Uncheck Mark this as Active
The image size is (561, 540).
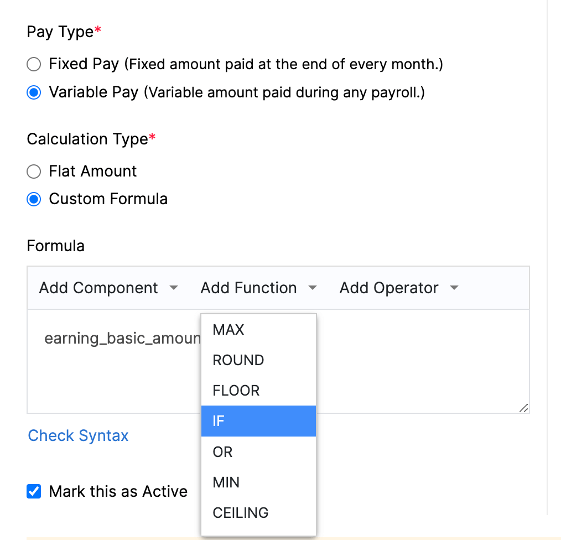pyautogui.click(x=33, y=491)
